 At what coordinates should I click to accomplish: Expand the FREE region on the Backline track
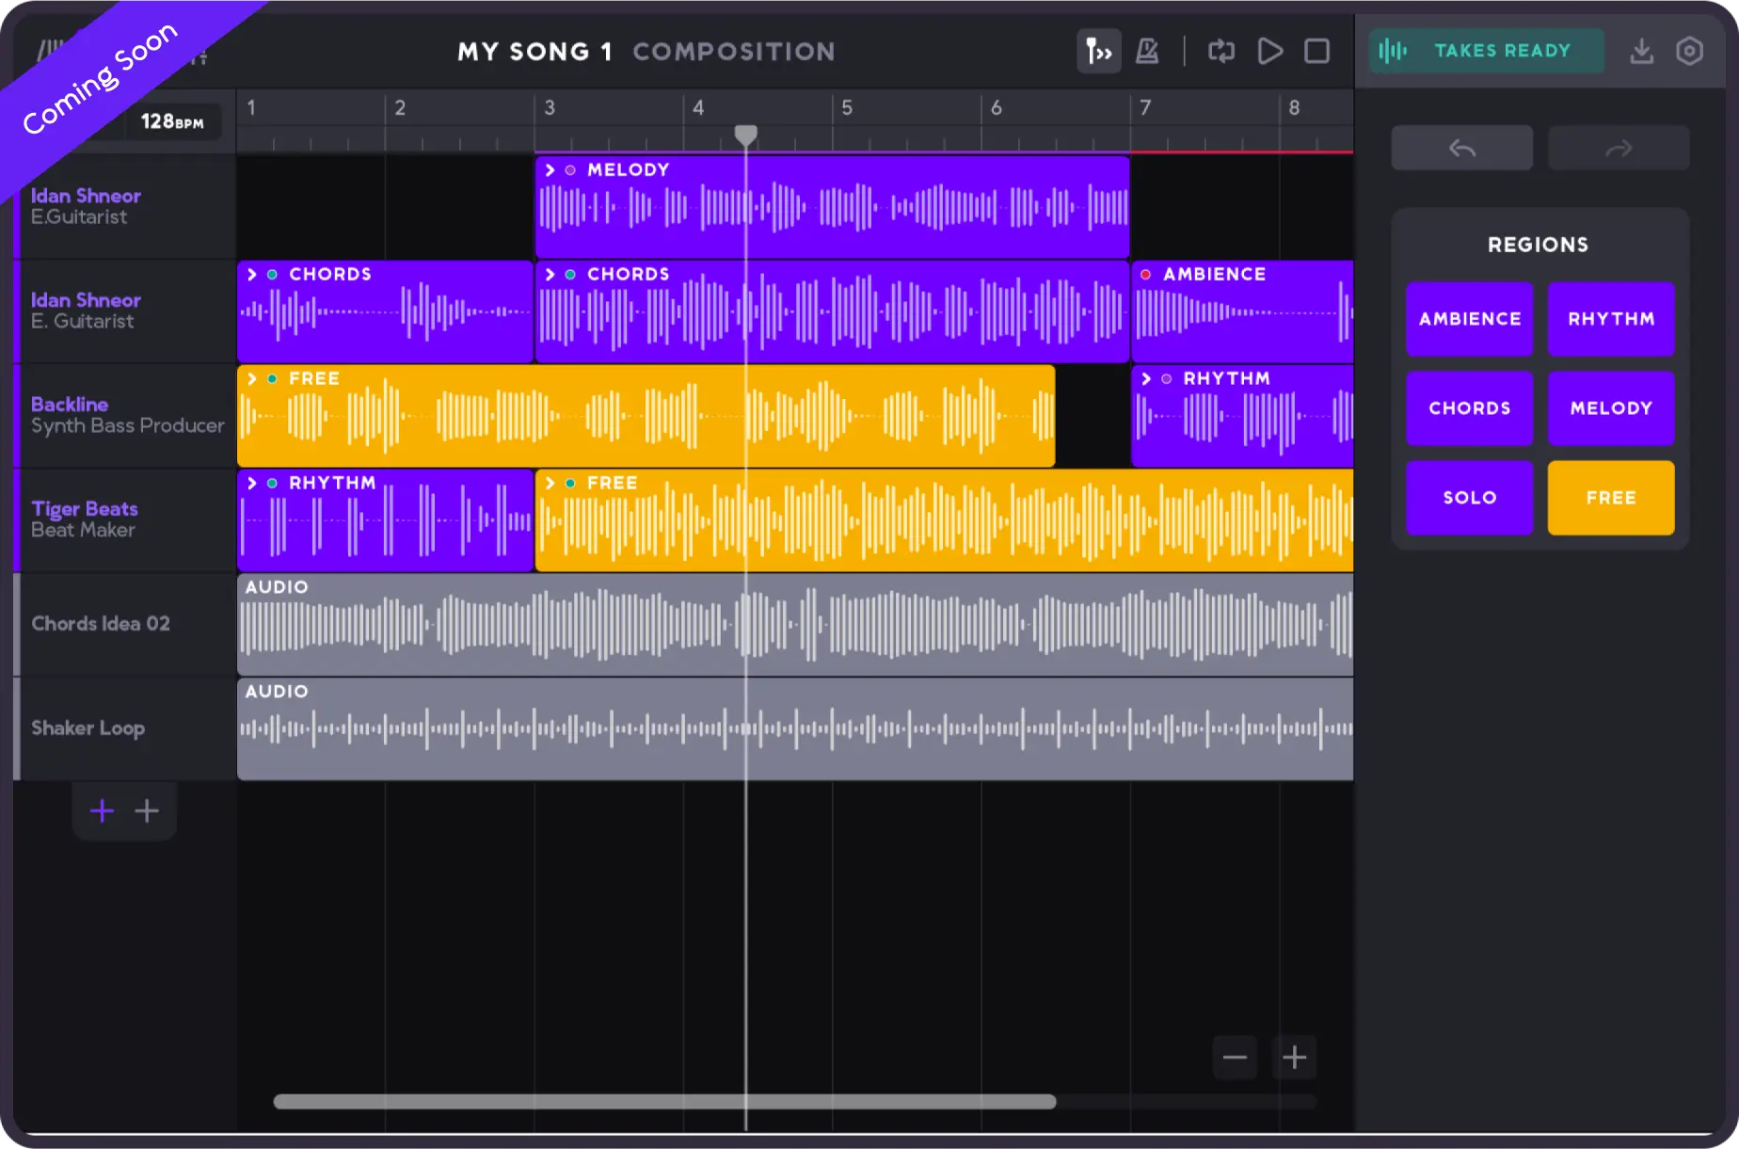point(251,378)
